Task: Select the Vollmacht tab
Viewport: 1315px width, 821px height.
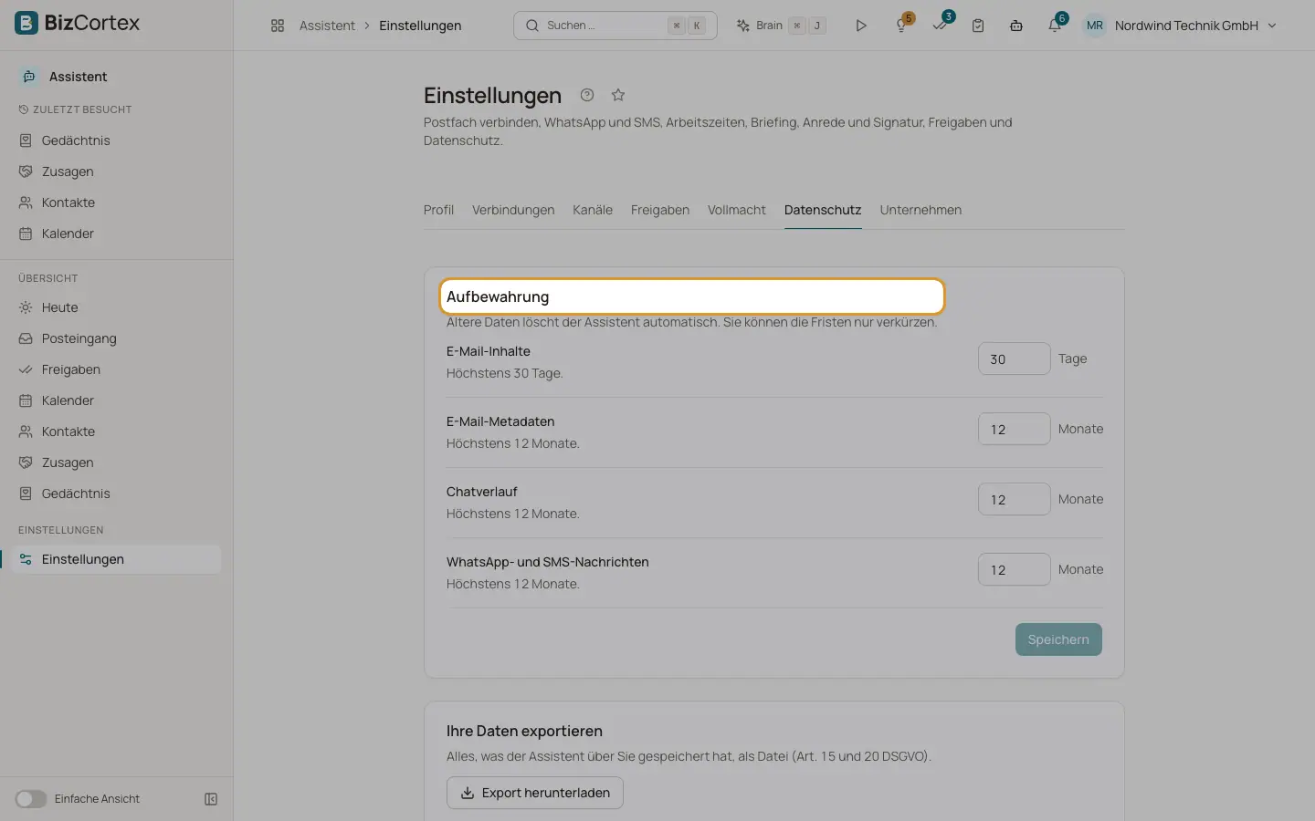Action: pyautogui.click(x=737, y=210)
